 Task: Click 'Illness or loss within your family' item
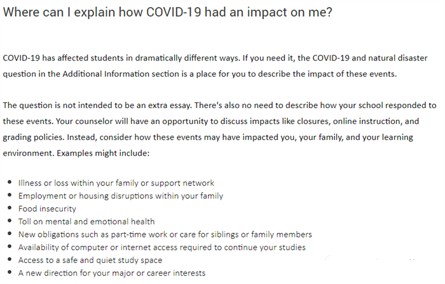coord(116,183)
